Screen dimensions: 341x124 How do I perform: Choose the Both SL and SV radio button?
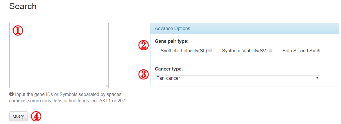point(318,50)
